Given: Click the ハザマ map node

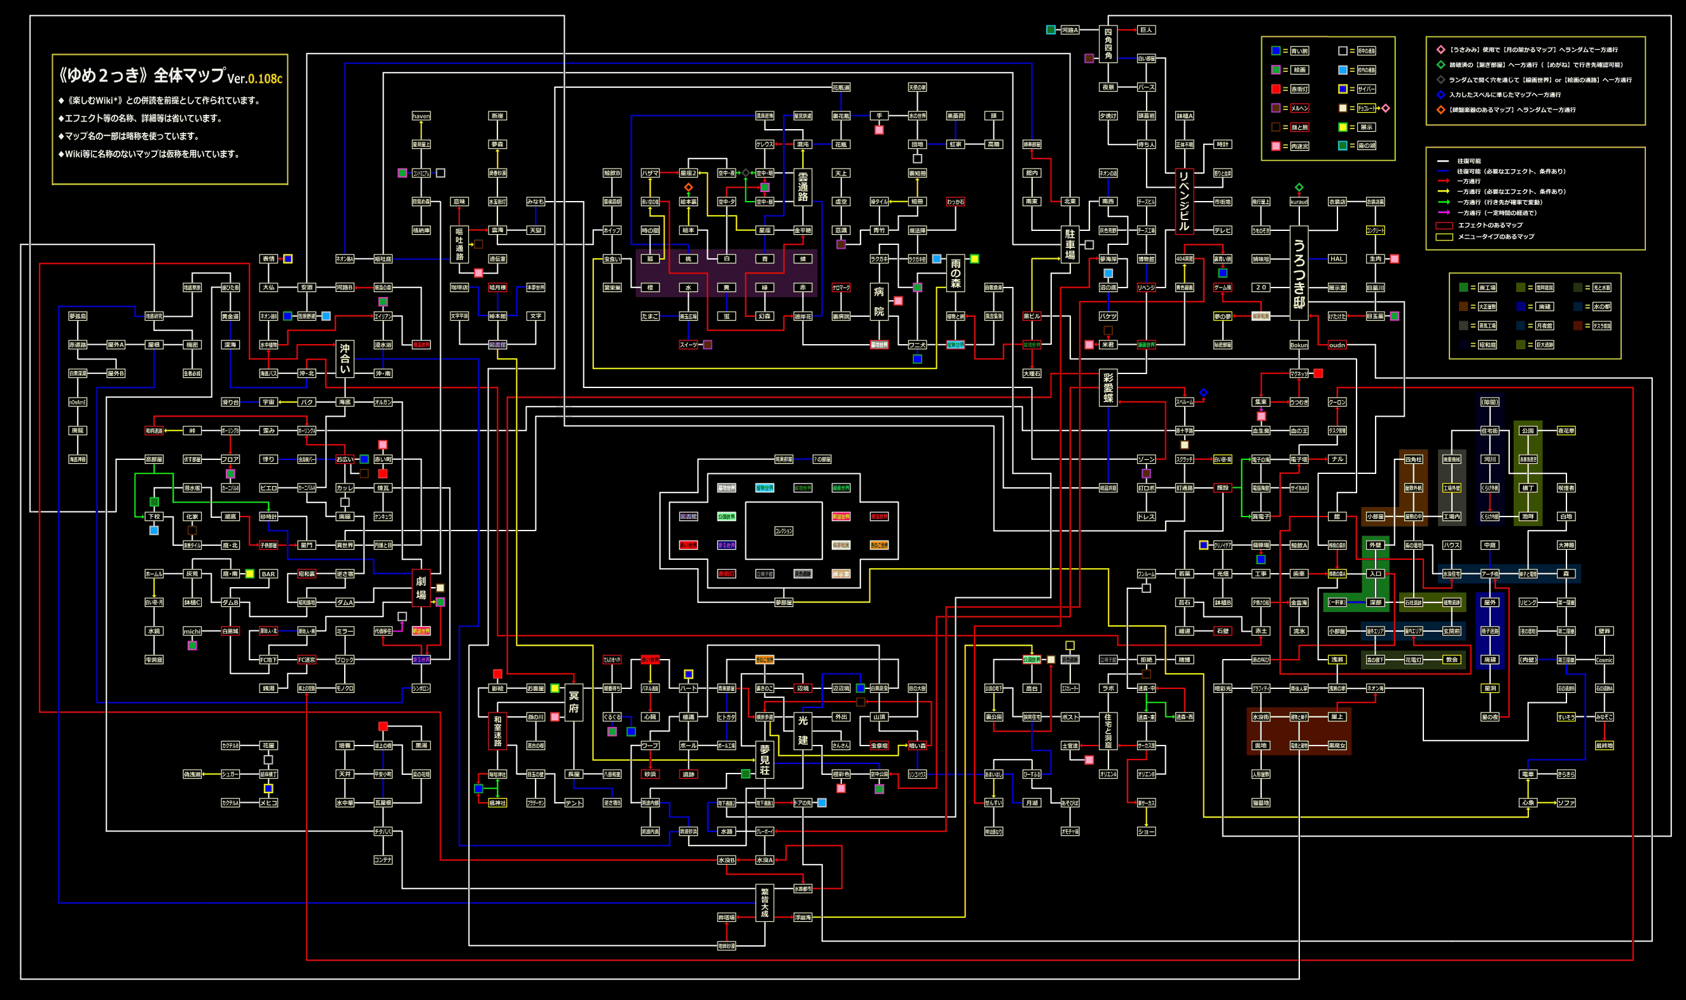Looking at the screenshot, I should click(650, 173).
